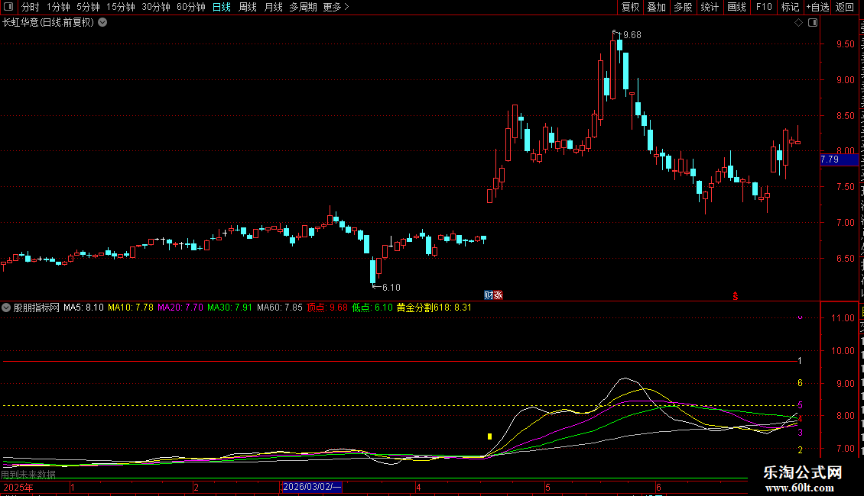The height and width of the screenshot is (496, 864).
Task: Click month 5 marker on time axis
Action: click(547, 487)
